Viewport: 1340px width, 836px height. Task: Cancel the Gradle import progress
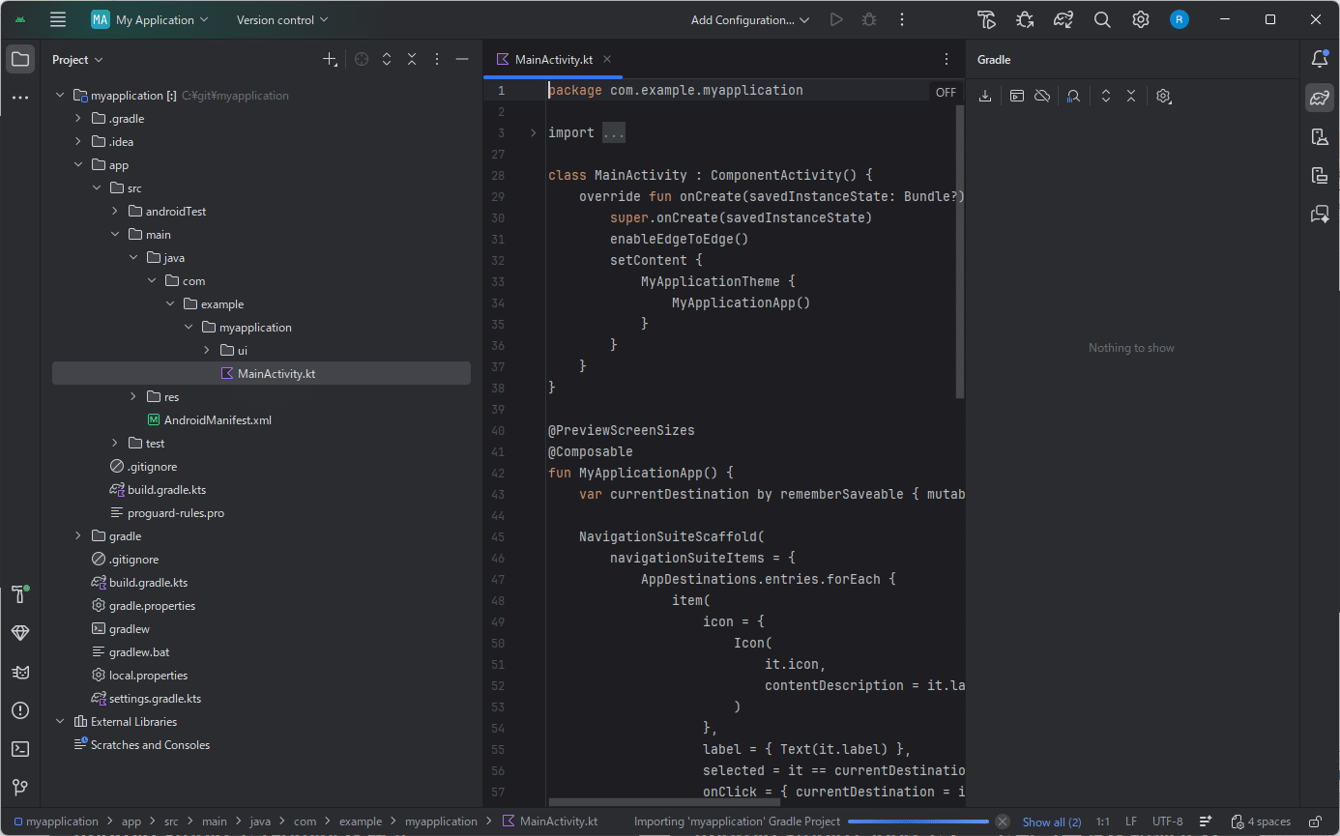[x=1003, y=822]
